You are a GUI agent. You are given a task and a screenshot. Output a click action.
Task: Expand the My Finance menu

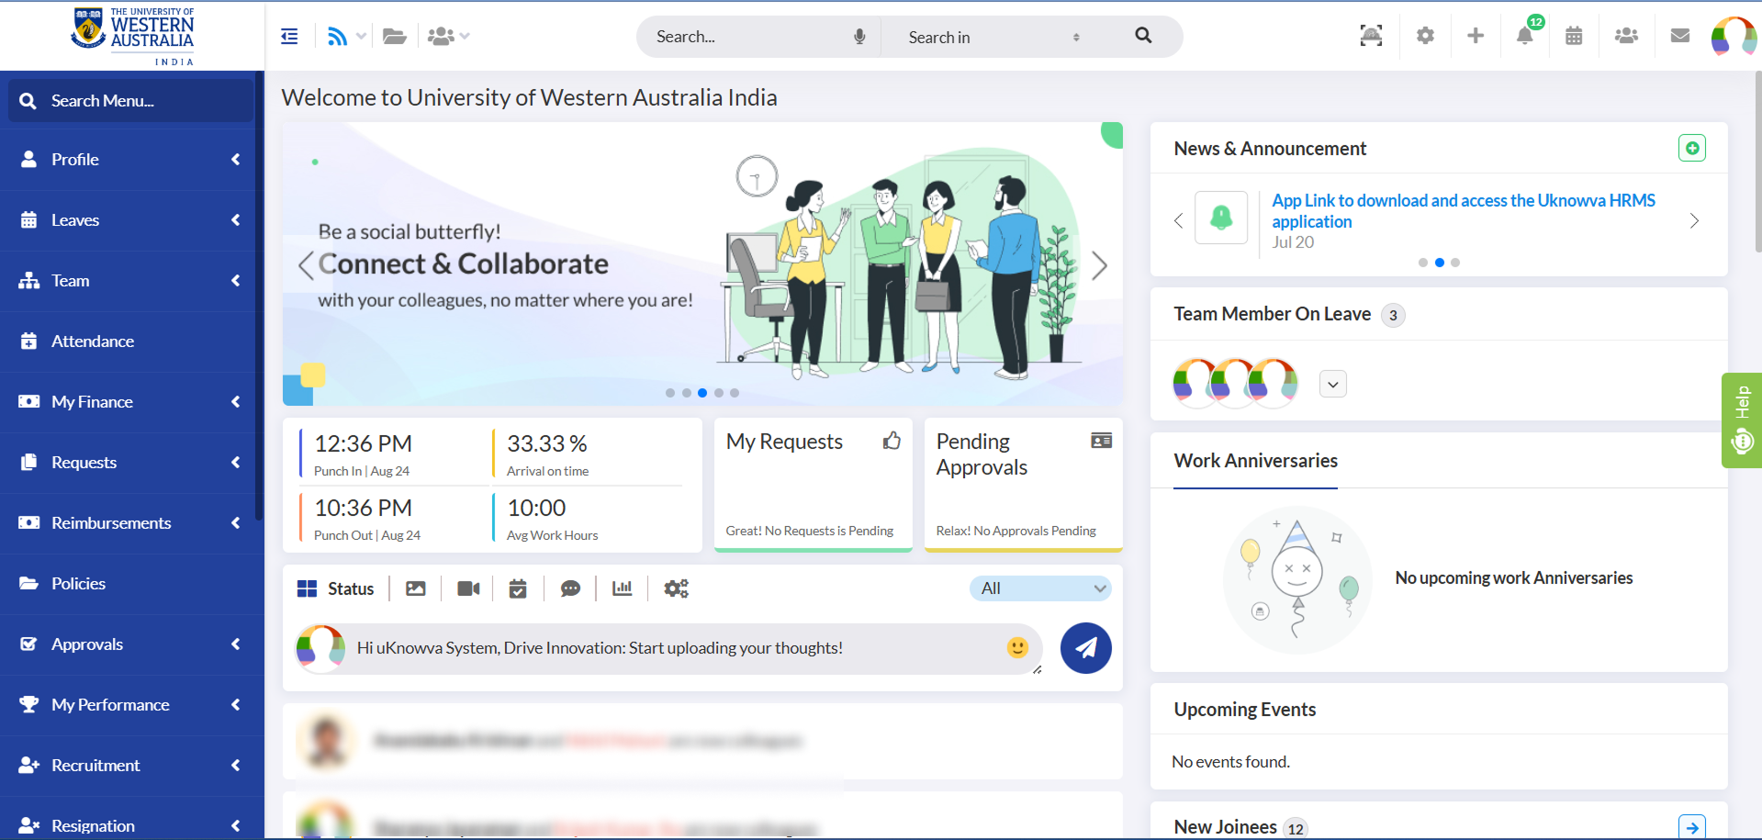132,402
